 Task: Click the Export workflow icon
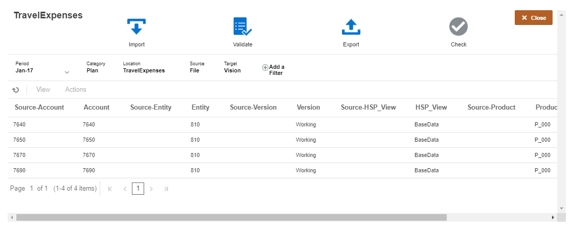pos(351,27)
